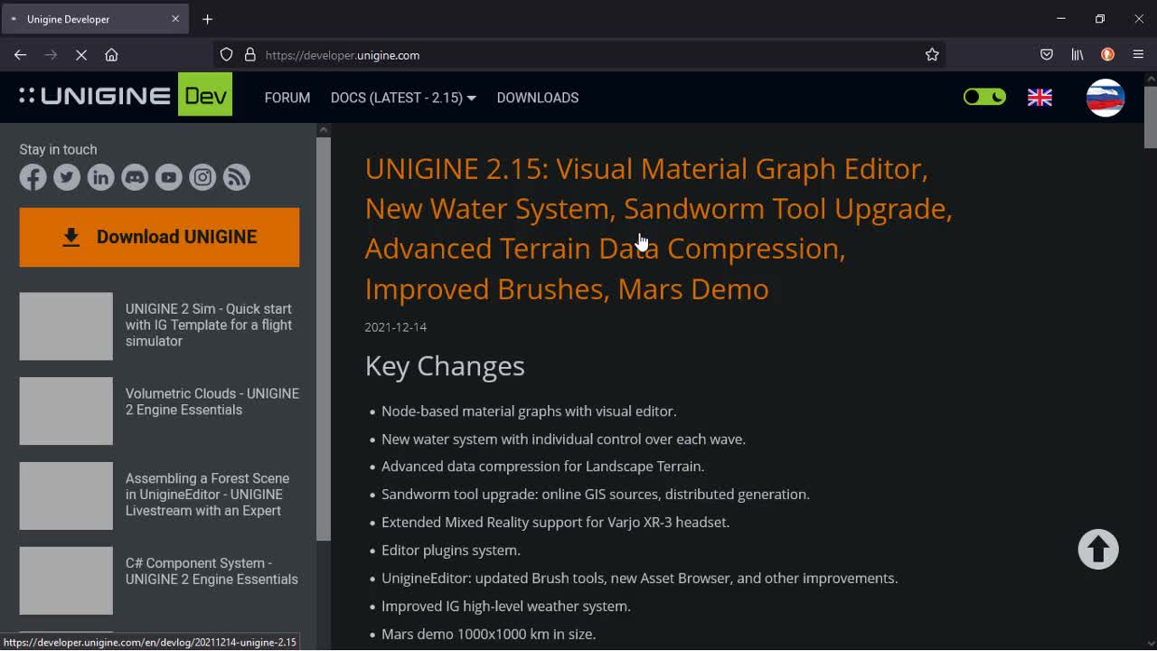This screenshot has width=1157, height=651.
Task: Click the main page vertical scrollbar
Action: (1150, 118)
